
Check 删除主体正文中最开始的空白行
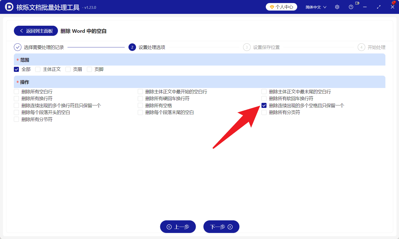(x=140, y=92)
